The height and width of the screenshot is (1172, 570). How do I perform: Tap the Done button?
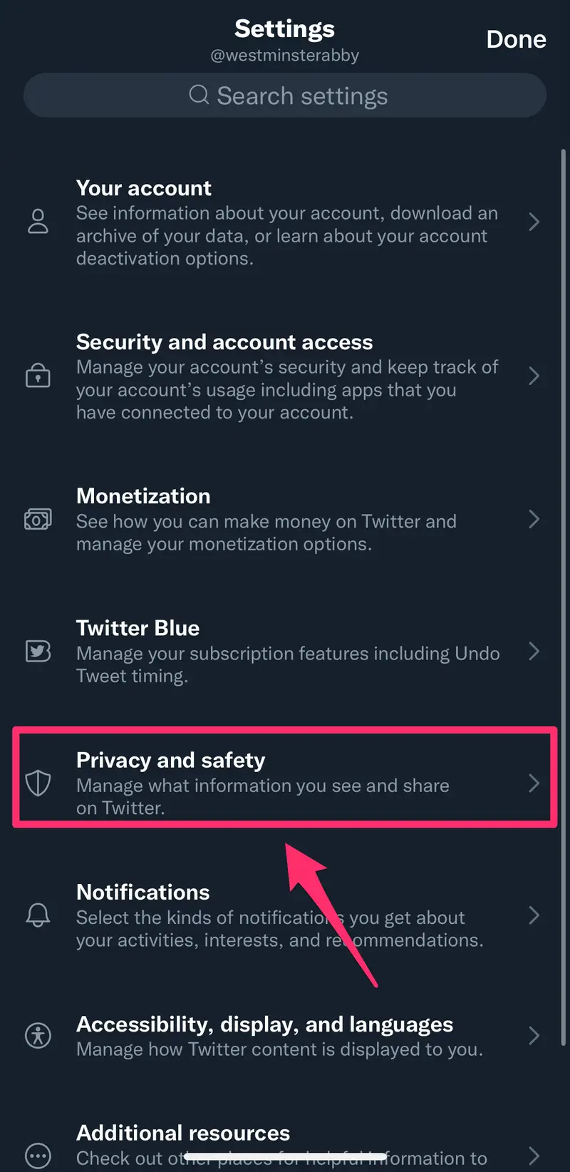tap(516, 39)
